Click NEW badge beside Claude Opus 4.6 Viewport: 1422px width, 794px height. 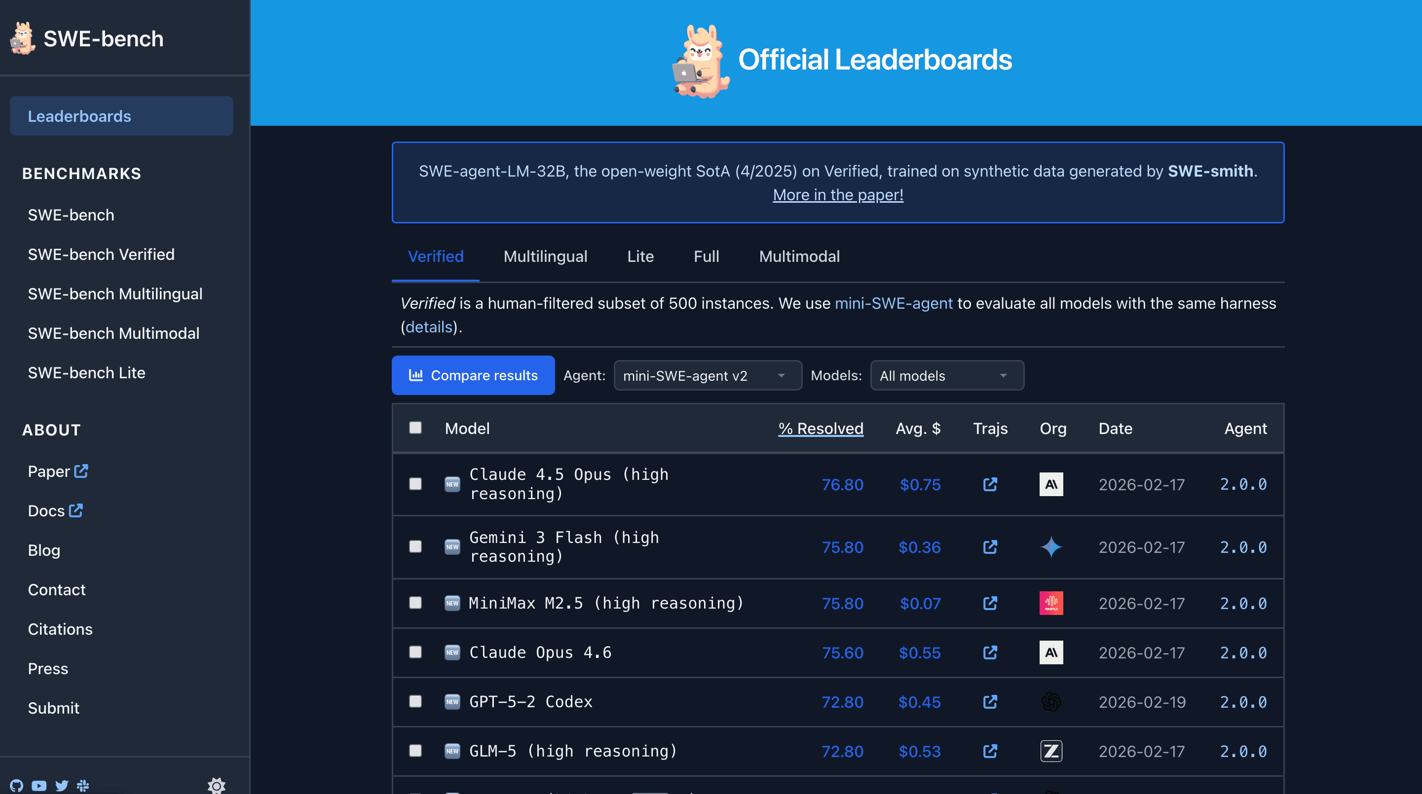coord(452,653)
